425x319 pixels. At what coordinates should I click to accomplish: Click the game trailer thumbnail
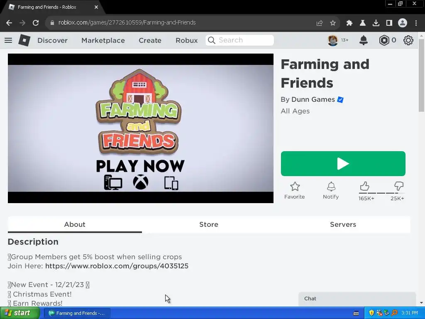(141, 128)
